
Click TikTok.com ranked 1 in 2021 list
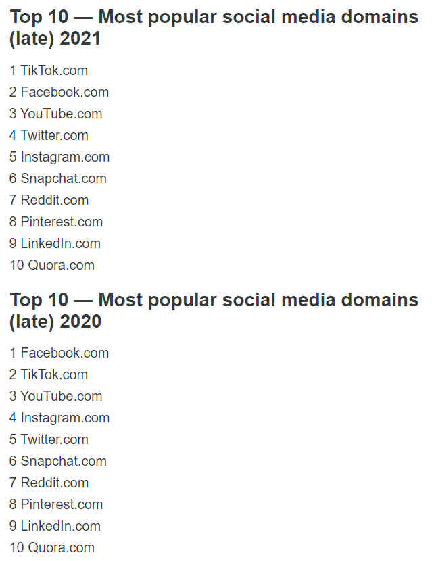53,70
